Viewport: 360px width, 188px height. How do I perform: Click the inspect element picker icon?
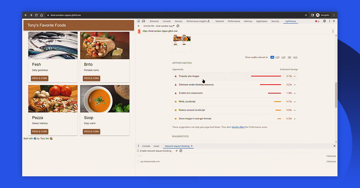click(x=139, y=21)
